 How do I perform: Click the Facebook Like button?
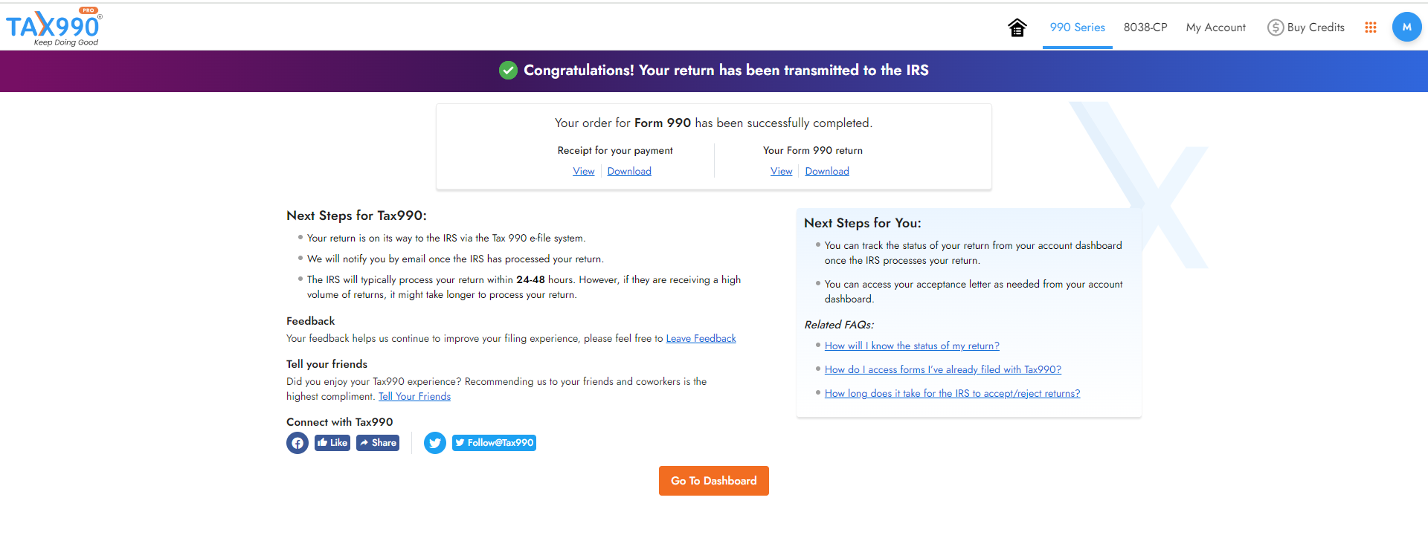coord(332,443)
